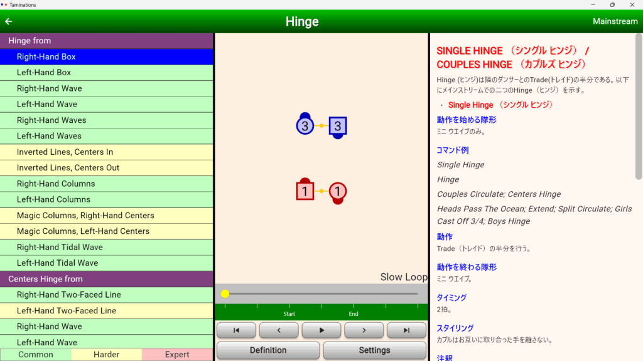Open the Definition panel

(x=267, y=350)
